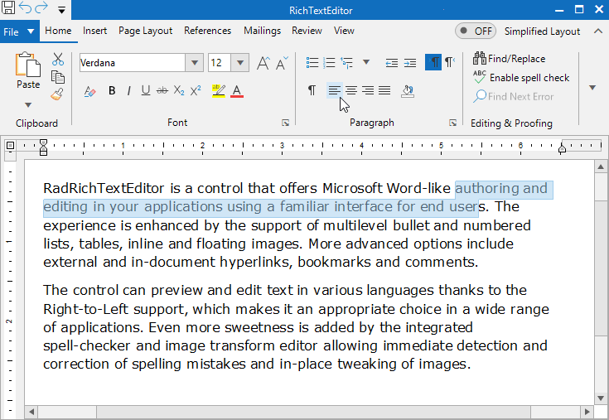The height and width of the screenshot is (420, 609).
Task: Toggle bold formatting
Action: coord(112,91)
